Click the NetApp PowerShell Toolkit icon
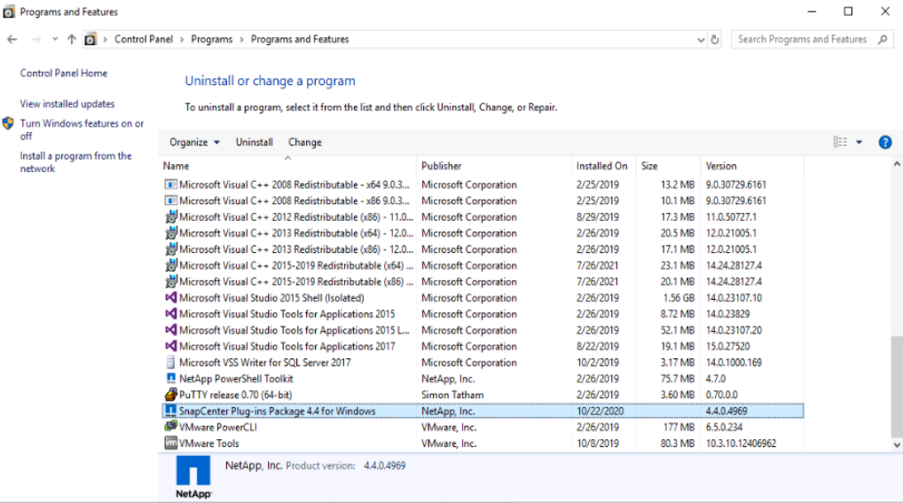 [x=171, y=379]
